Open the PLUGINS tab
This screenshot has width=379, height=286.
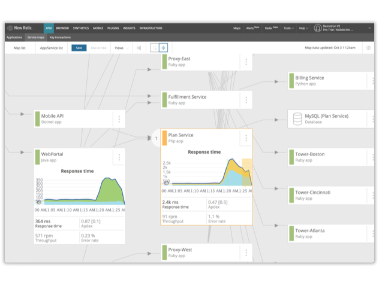pos(113,28)
